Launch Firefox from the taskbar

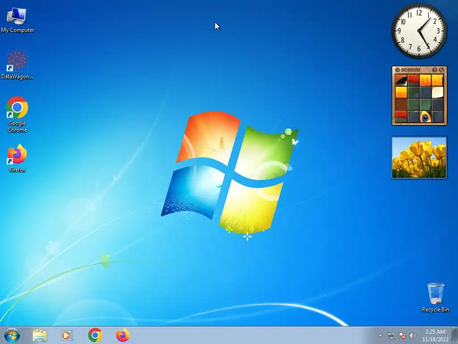(x=123, y=335)
